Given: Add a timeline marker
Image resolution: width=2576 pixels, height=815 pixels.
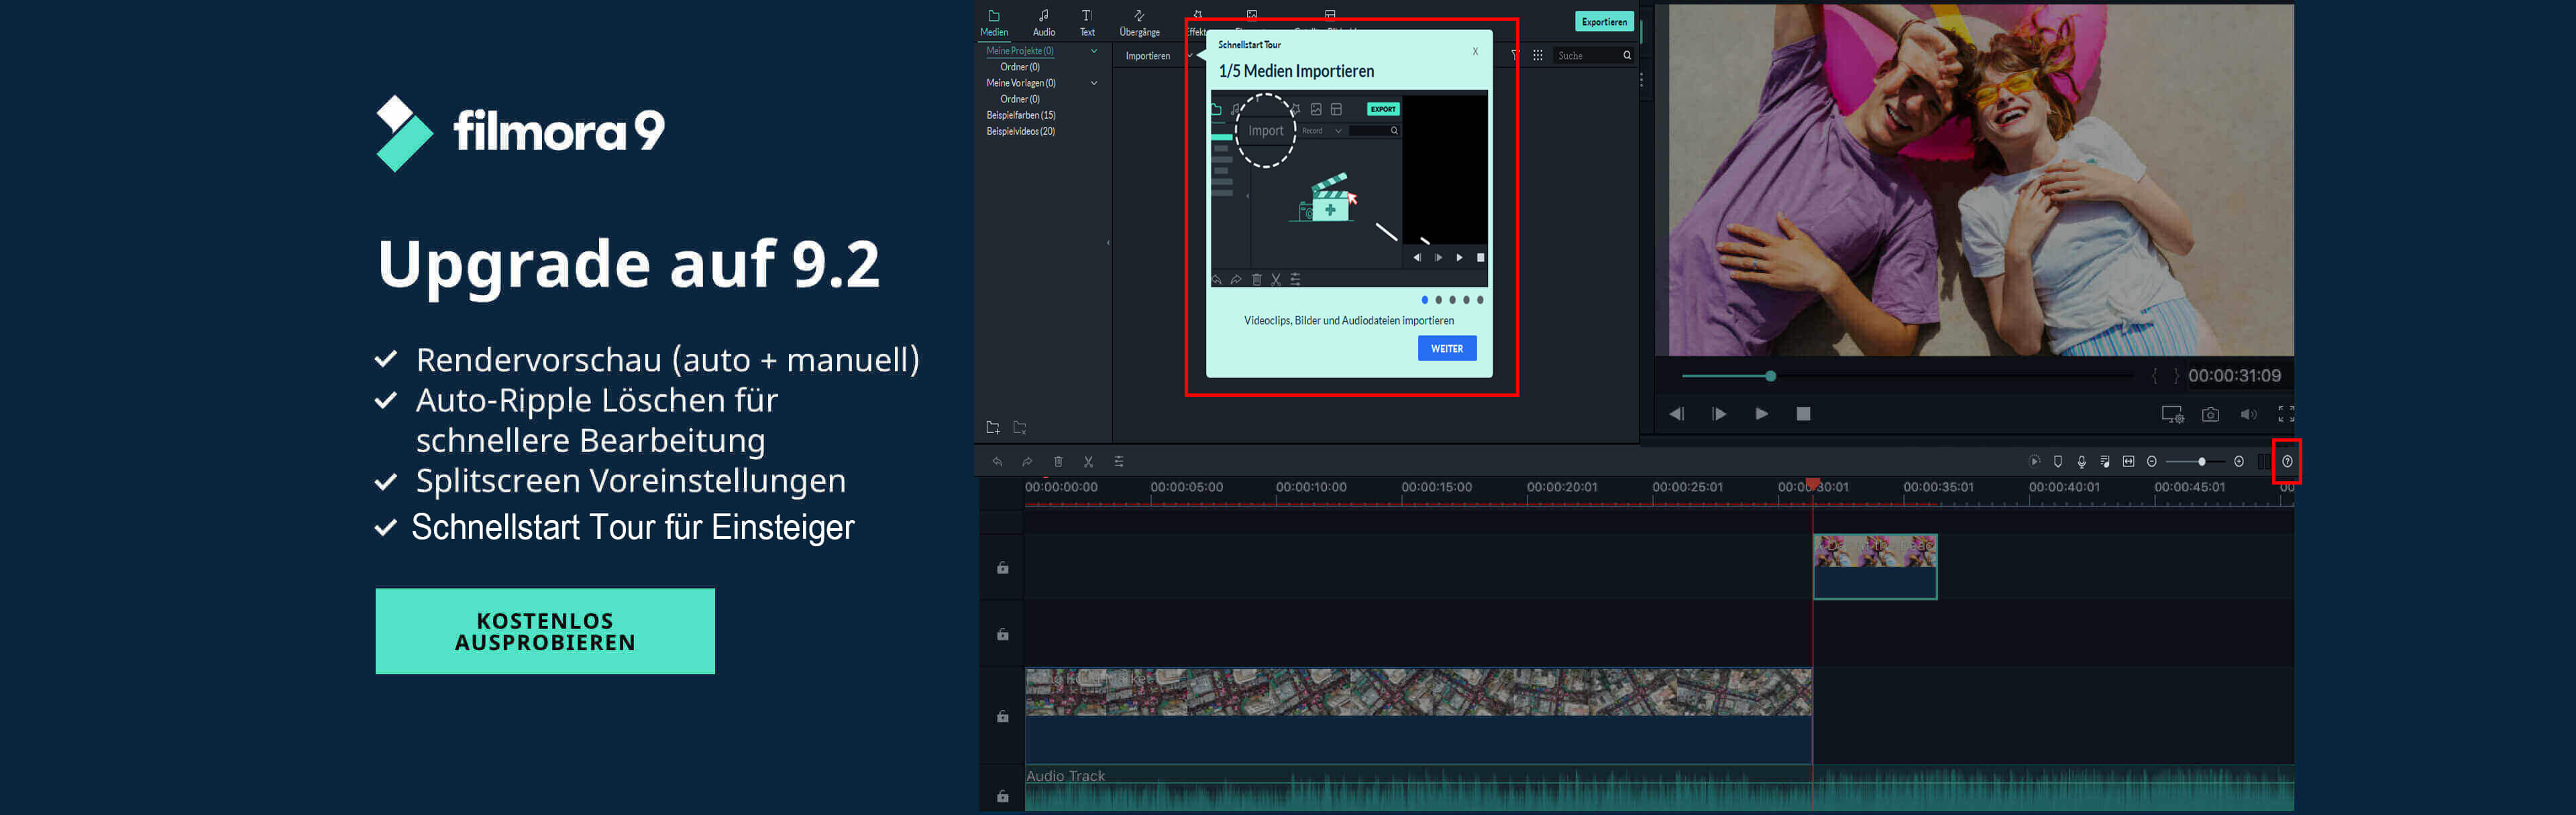Looking at the screenshot, I should (x=2057, y=461).
